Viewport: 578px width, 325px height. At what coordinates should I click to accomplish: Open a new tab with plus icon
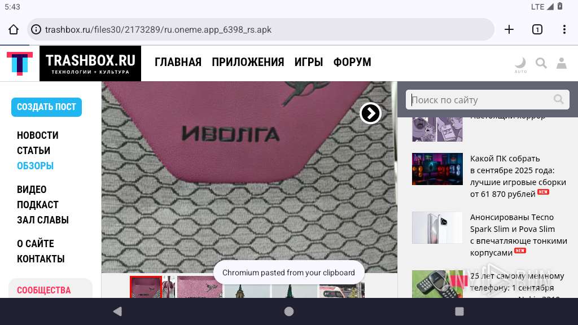(x=509, y=29)
